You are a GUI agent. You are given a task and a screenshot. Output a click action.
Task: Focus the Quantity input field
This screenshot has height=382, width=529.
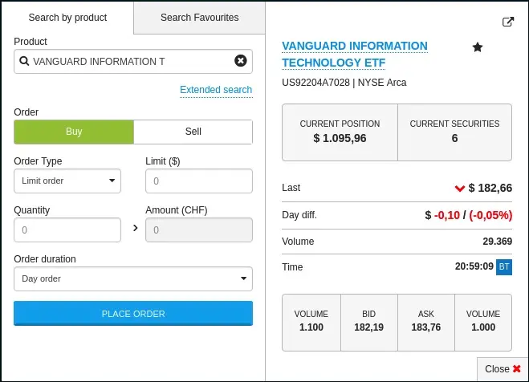pos(67,230)
